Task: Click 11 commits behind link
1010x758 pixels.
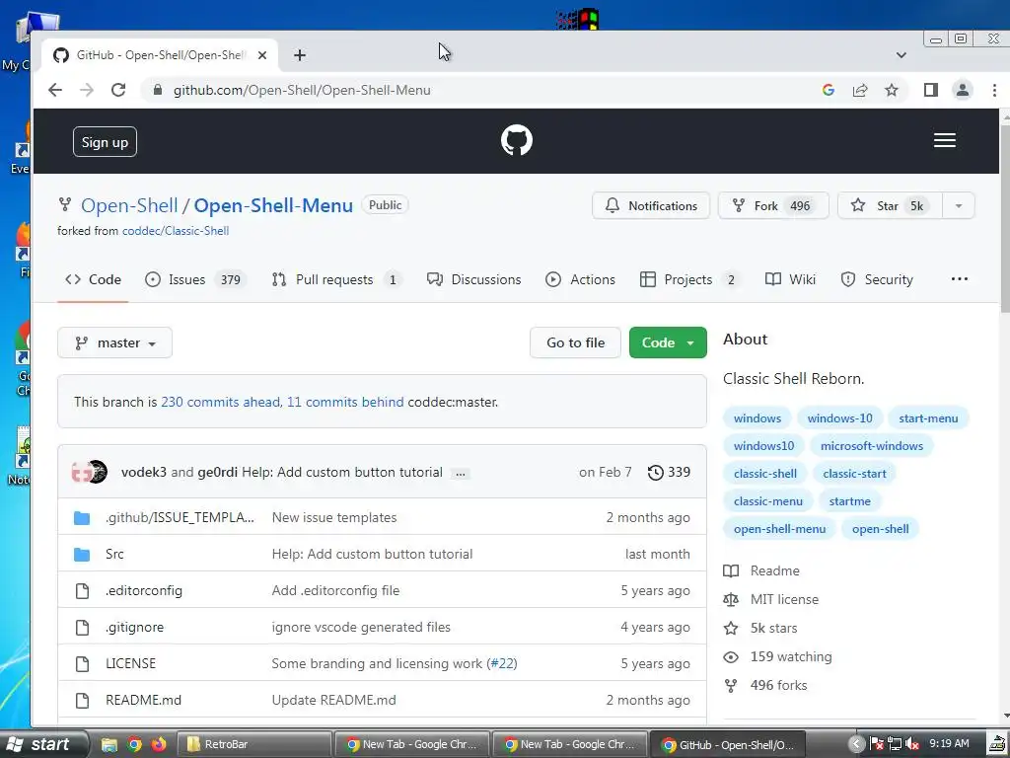Action: 345,403
